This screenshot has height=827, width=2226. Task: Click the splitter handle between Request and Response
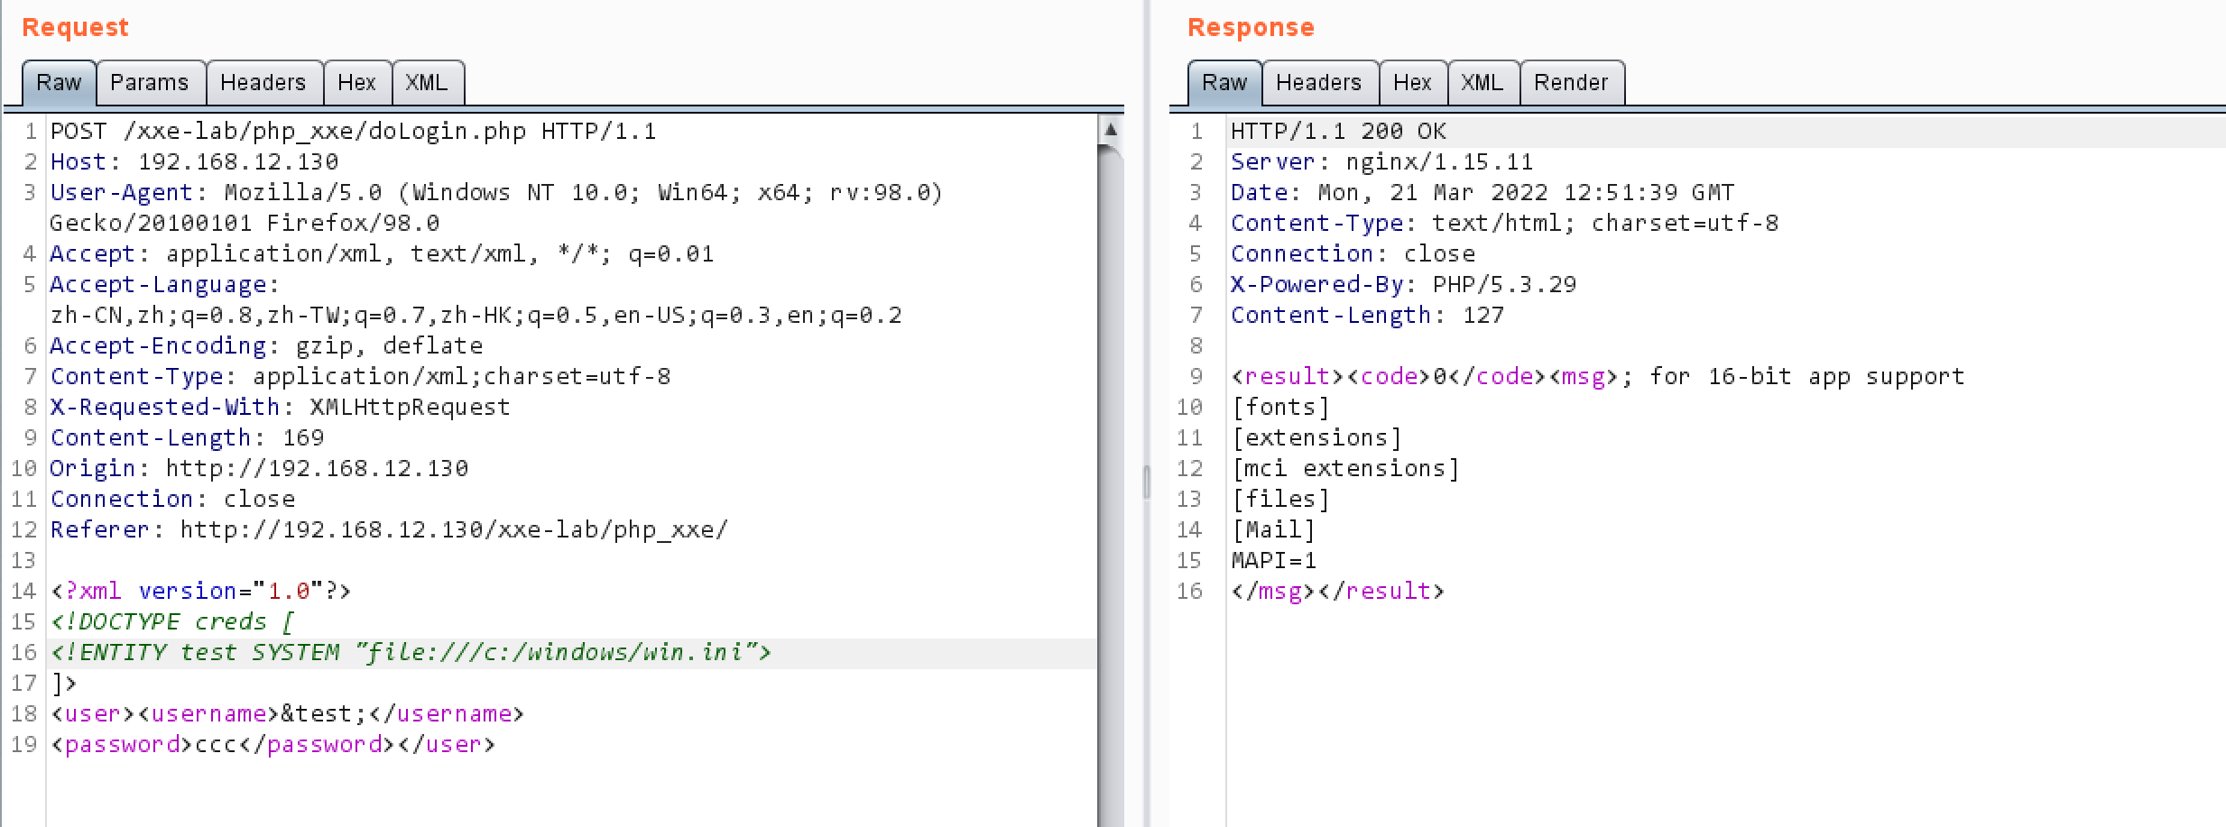[1146, 482]
